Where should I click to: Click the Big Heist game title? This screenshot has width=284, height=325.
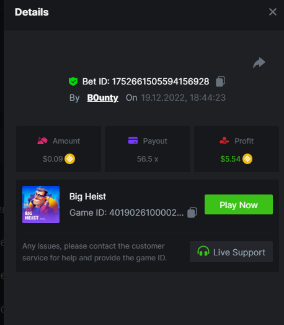click(87, 196)
